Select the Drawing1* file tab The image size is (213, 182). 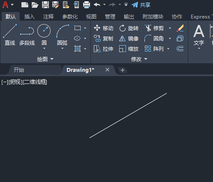coord(80,70)
